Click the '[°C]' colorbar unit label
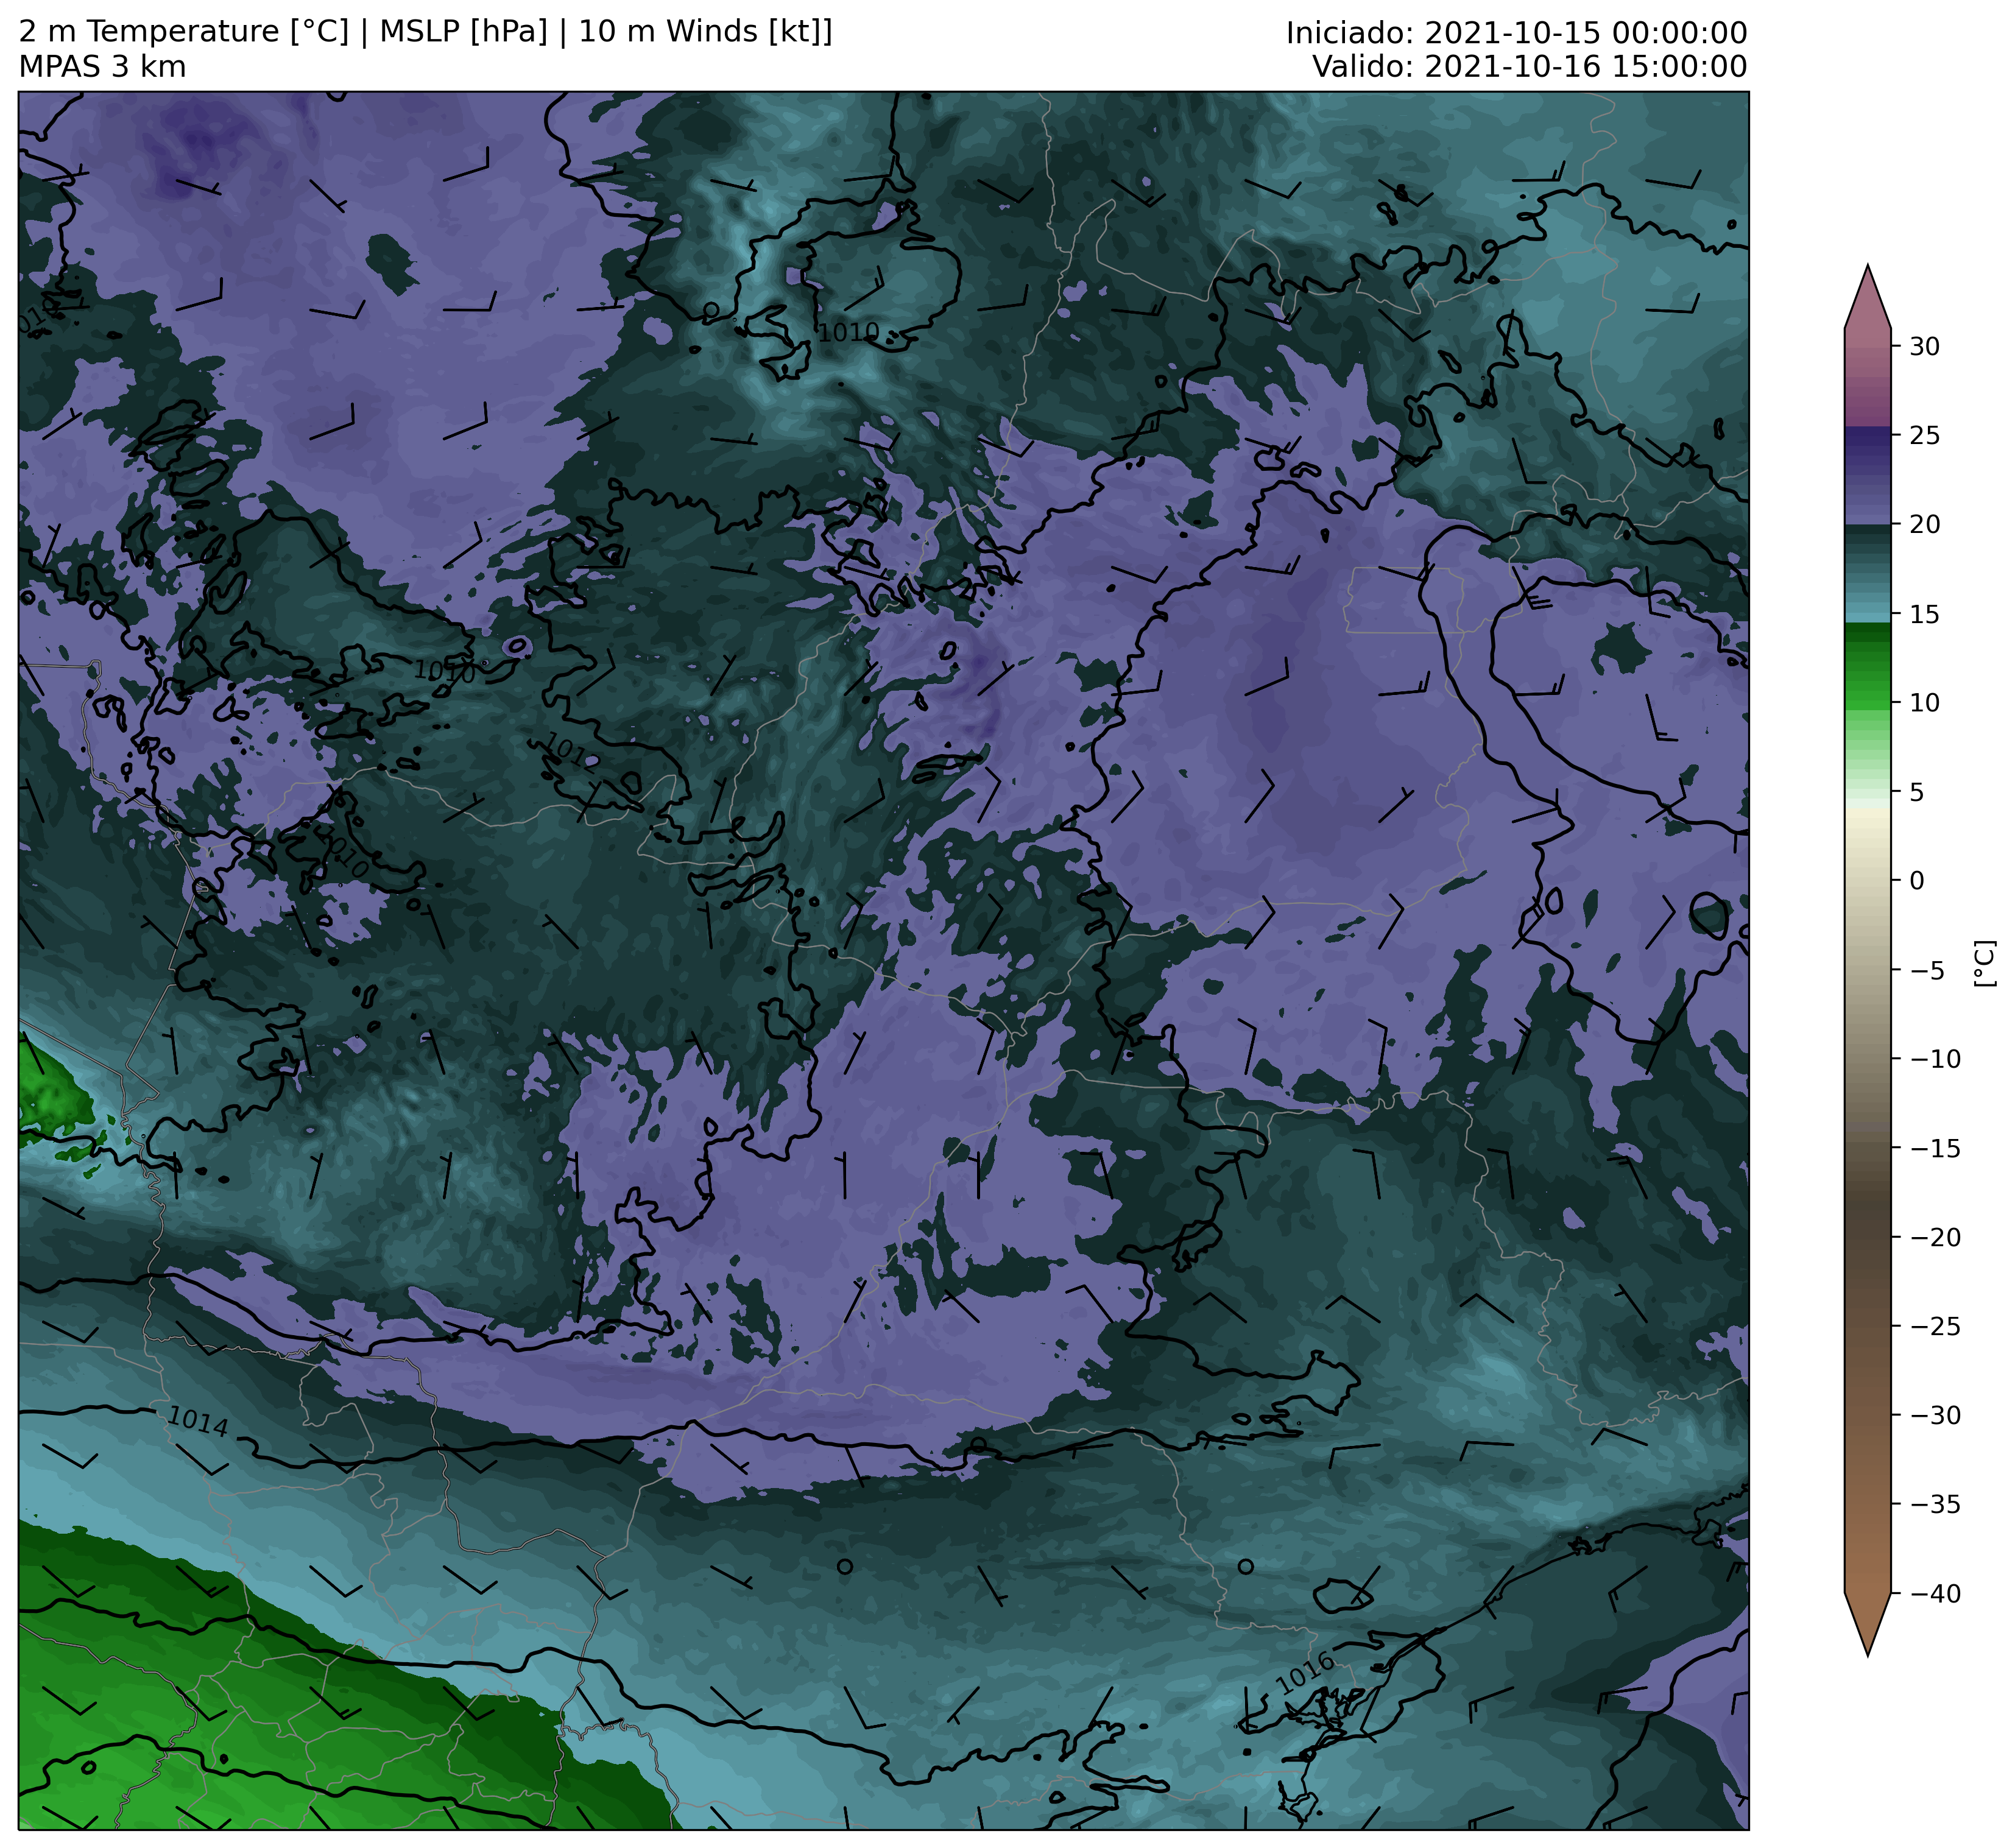Screen dimensions: 2015x1848 coord(1984,963)
